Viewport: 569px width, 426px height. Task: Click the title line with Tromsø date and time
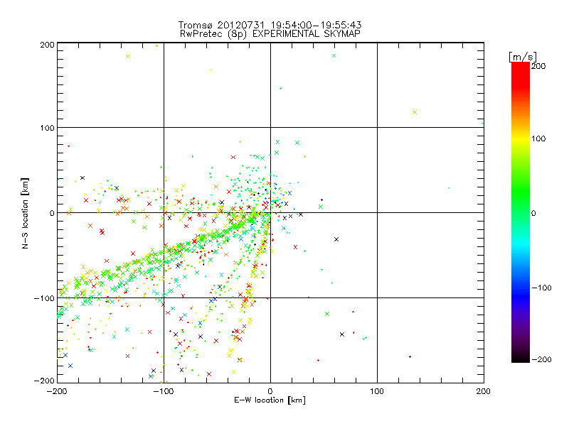270,25
